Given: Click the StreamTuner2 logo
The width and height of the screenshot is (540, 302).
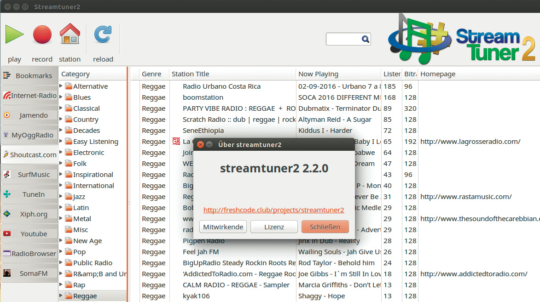Looking at the screenshot, I should coord(461,39).
